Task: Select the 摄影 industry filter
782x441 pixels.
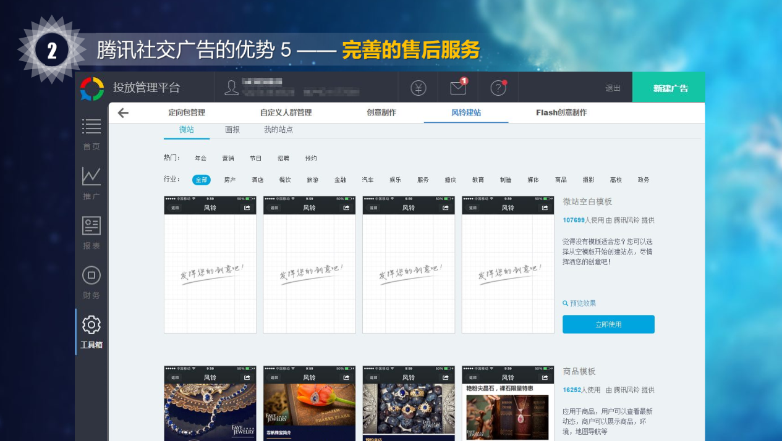Action: [589, 180]
